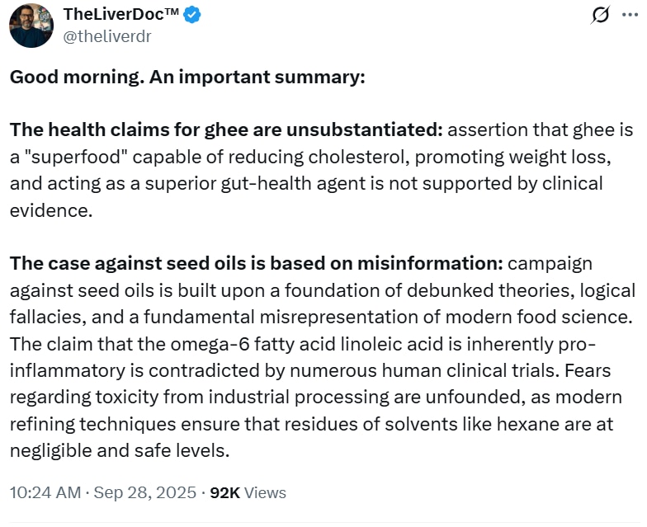Click the words 'linoleic acid'
The width and height of the screenshot is (647, 527).
[x=391, y=343]
